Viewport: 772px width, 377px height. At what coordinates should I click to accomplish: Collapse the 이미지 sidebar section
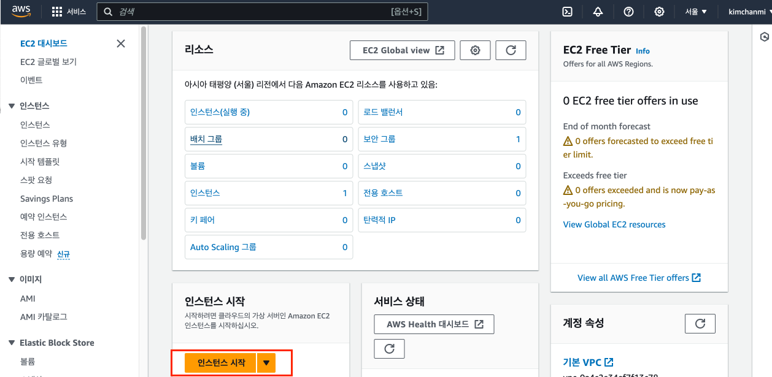pyautogui.click(x=12, y=279)
